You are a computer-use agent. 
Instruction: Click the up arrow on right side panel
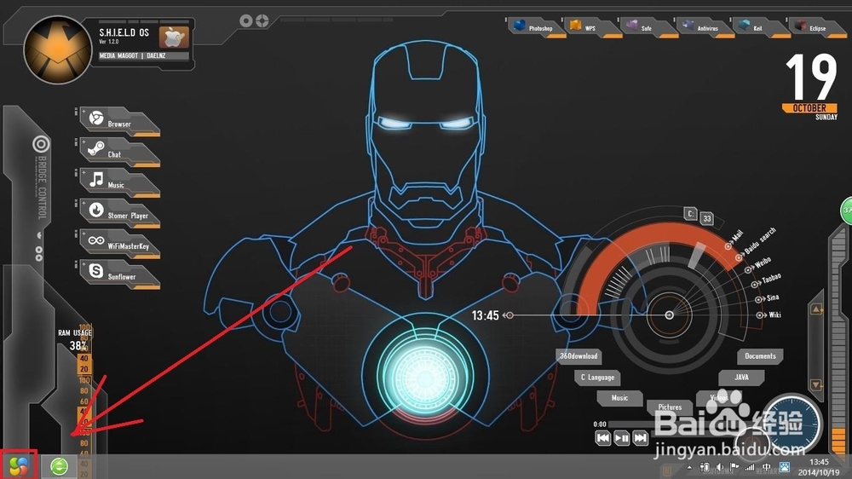coord(816,309)
